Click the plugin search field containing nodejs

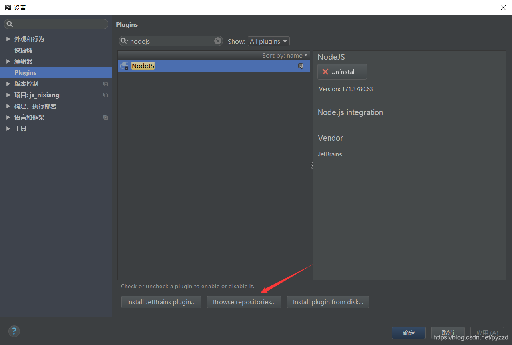tap(171, 41)
